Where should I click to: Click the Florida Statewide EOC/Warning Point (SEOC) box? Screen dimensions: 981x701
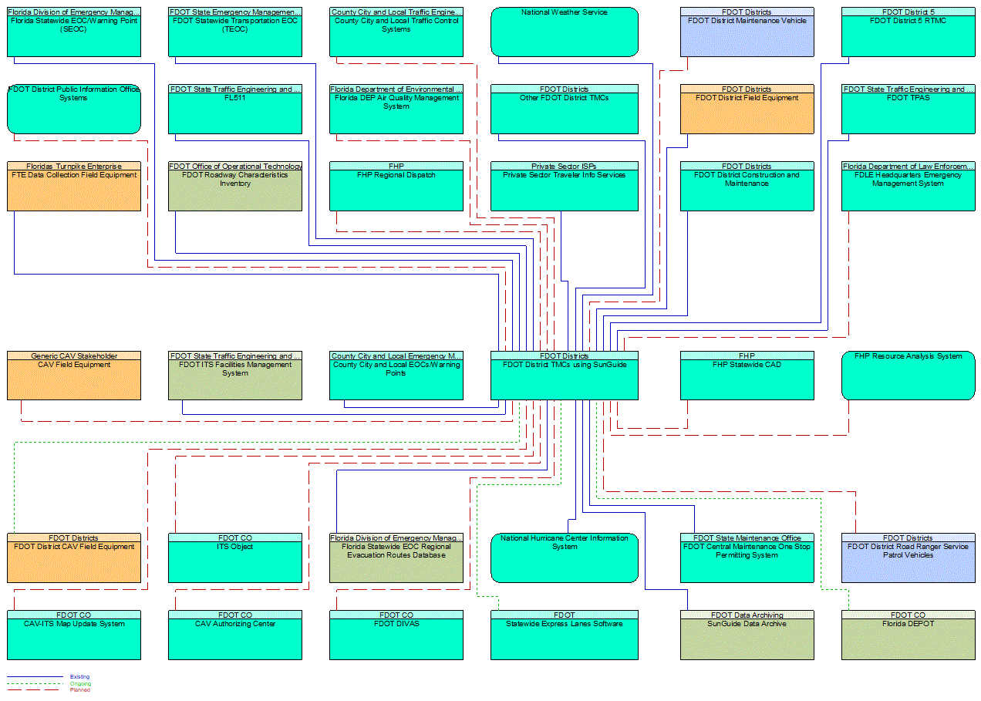click(74, 32)
